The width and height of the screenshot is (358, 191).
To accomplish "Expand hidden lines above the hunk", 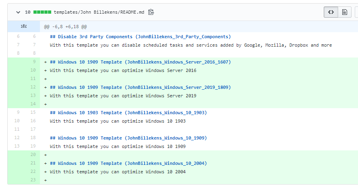I will click(x=24, y=27).
